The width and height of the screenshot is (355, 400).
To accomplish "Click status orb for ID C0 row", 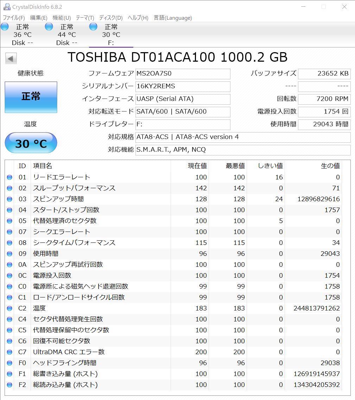I will pyautogui.click(x=10, y=287).
